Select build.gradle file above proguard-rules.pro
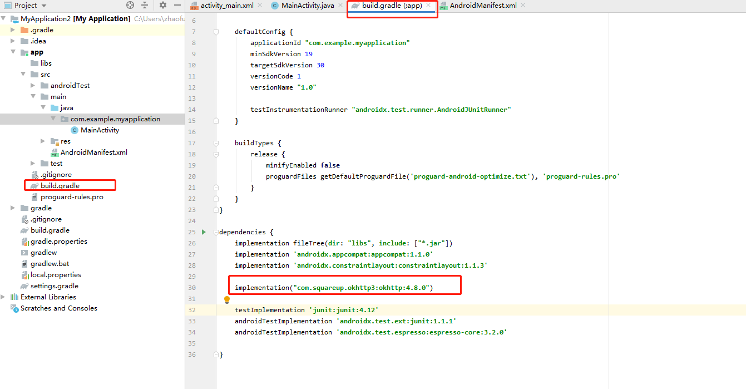Screen dimensions: 746x389 (60, 186)
